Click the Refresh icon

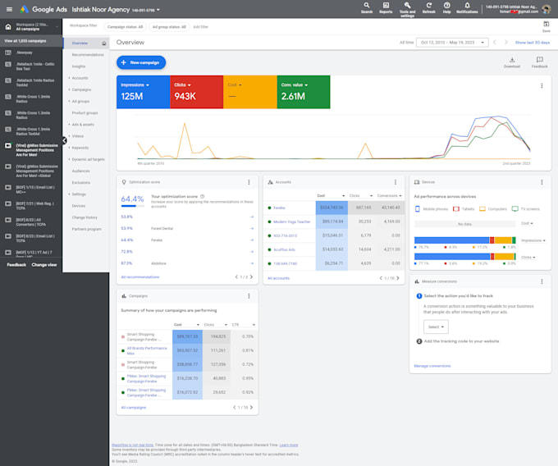[429, 7]
